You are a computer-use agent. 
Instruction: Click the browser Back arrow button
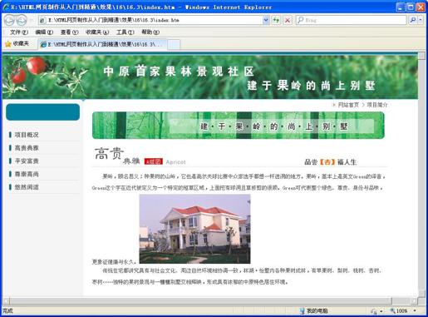(x=9, y=20)
